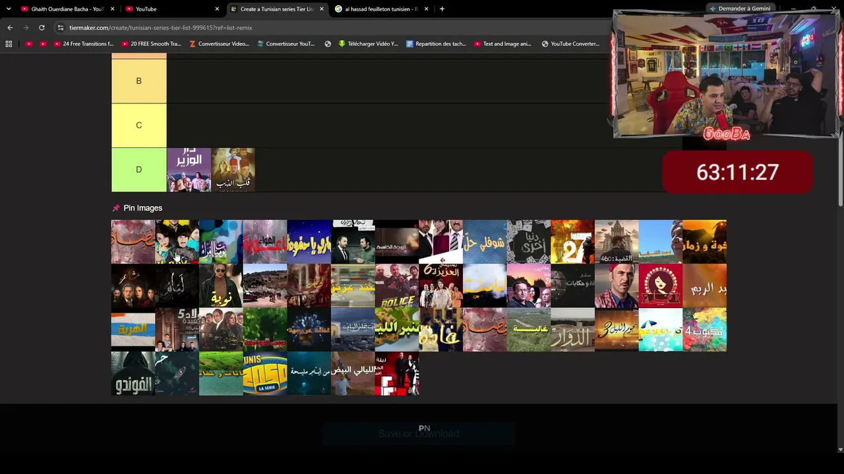The image size is (844, 474).
Task: Click the B tier label
Action: pos(138,81)
